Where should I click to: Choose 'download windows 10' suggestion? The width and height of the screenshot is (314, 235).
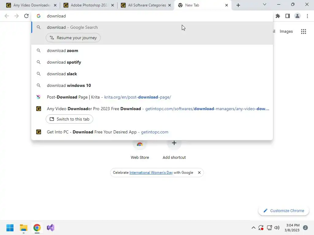152,85
